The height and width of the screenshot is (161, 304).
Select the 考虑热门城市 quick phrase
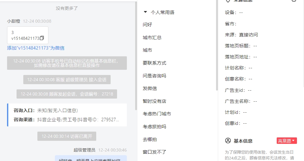coord(157,114)
